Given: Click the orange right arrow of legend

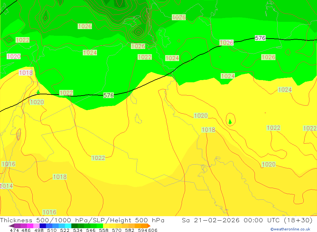Looking at the screenshot, I should click(x=149, y=226).
